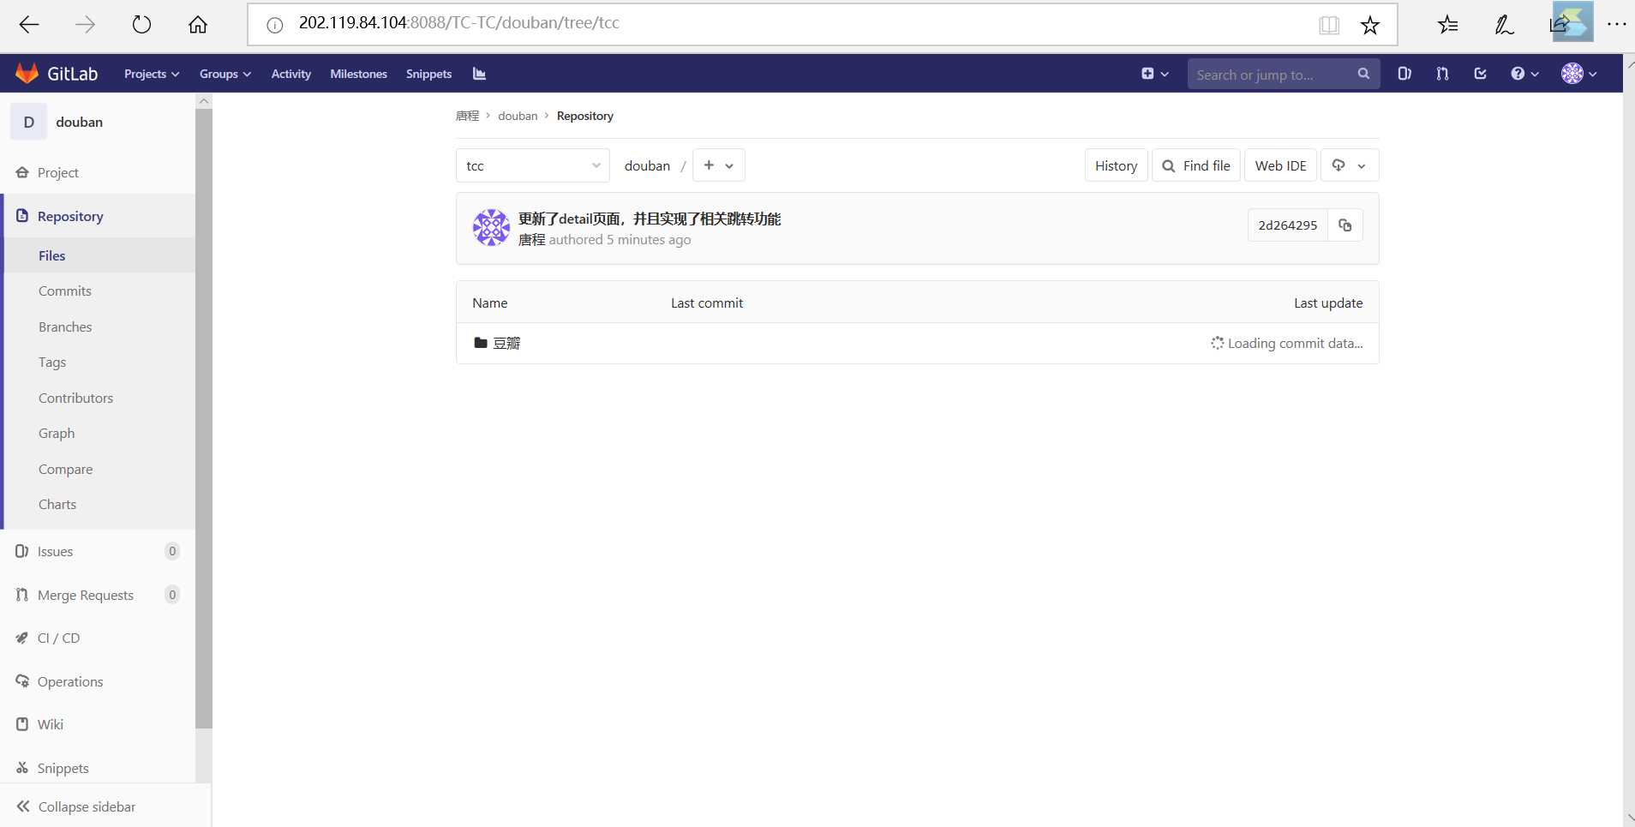The height and width of the screenshot is (827, 1635).
Task: Copy commit SHA with clipboard icon
Action: click(x=1345, y=225)
